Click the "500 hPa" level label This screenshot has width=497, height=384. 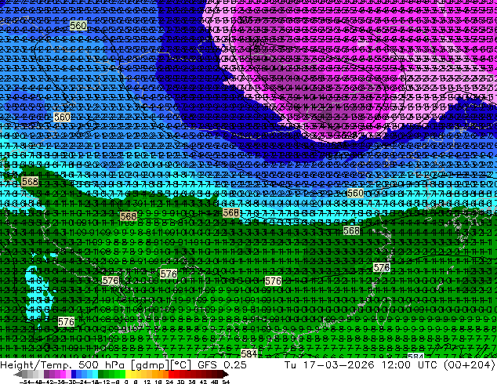pyautogui.click(x=102, y=365)
